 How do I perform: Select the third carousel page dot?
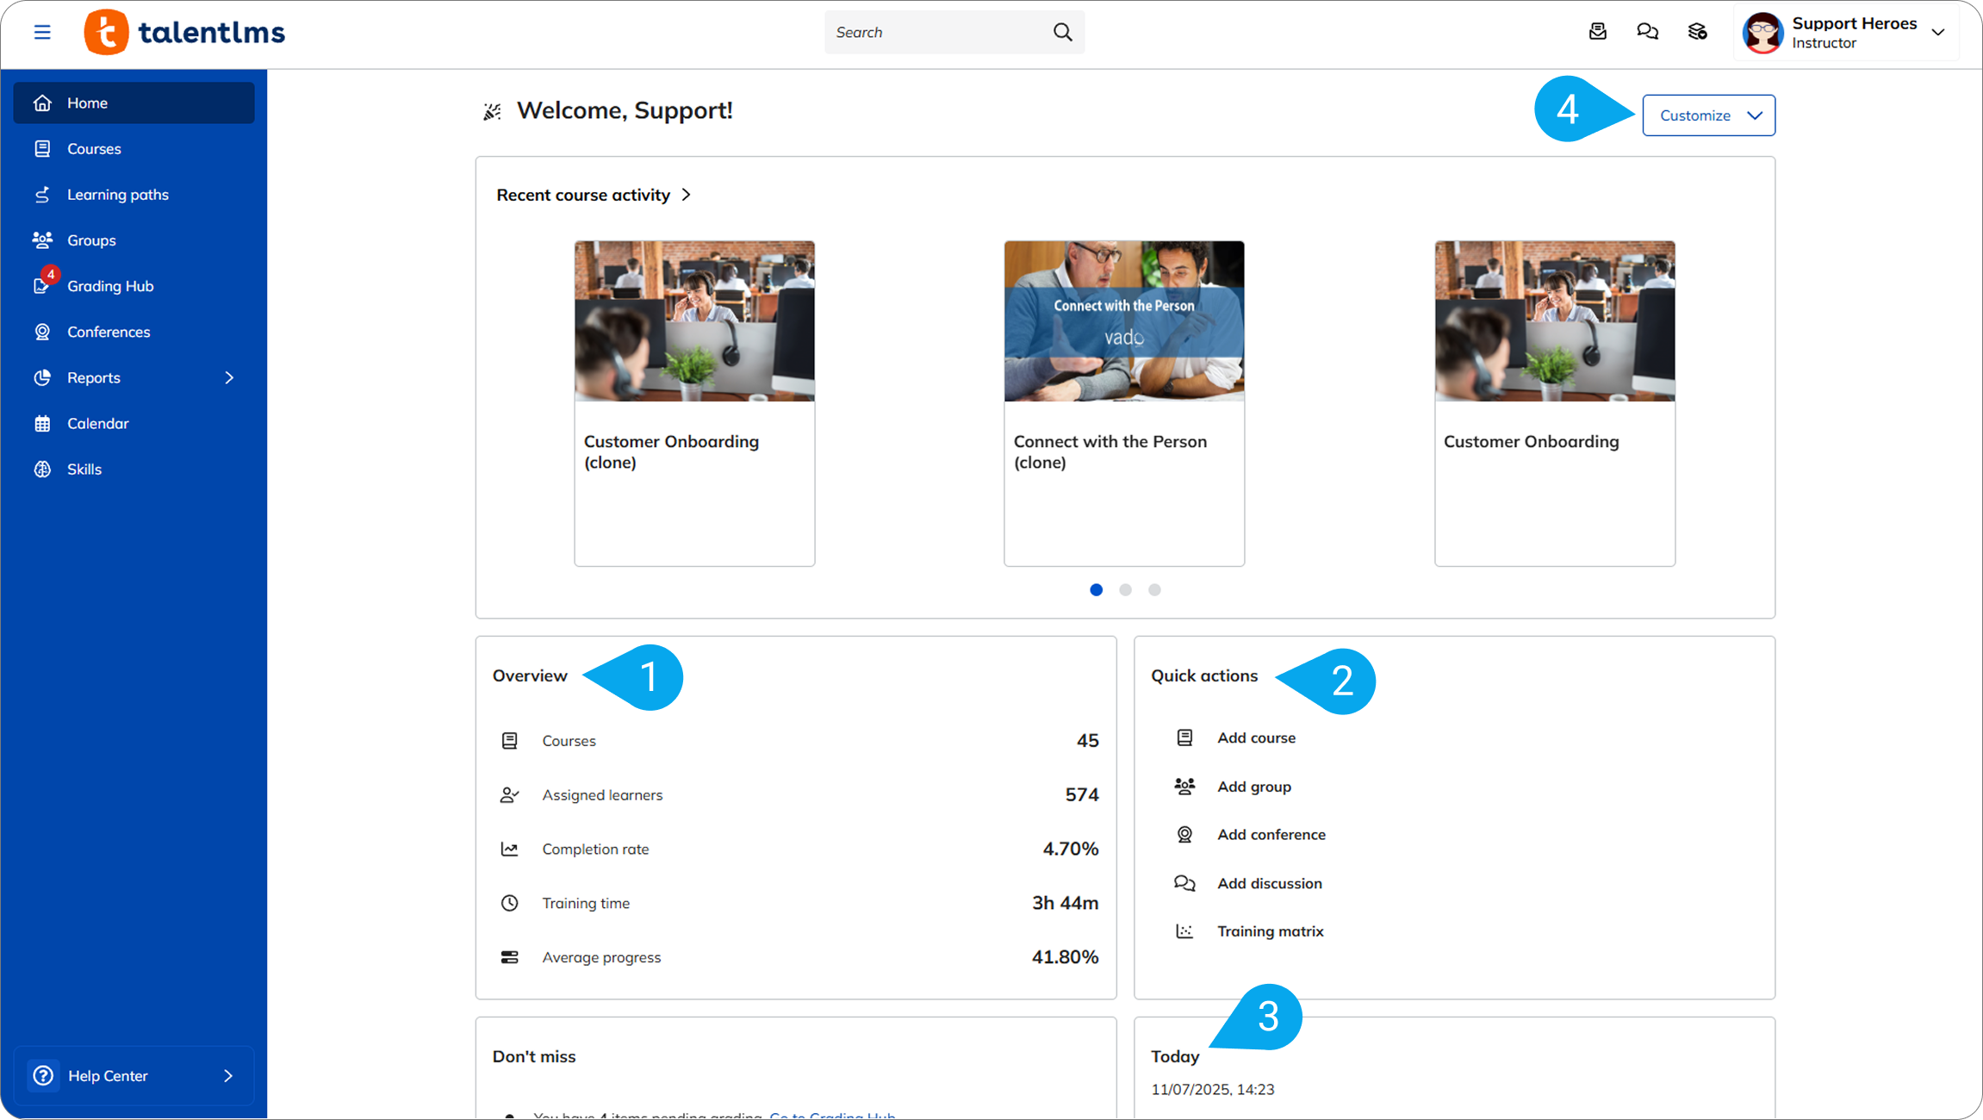(1154, 590)
